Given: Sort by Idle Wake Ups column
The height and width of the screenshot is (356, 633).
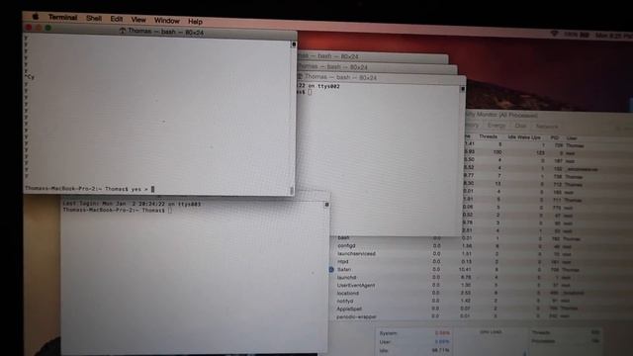Looking at the screenshot, I should [x=524, y=137].
